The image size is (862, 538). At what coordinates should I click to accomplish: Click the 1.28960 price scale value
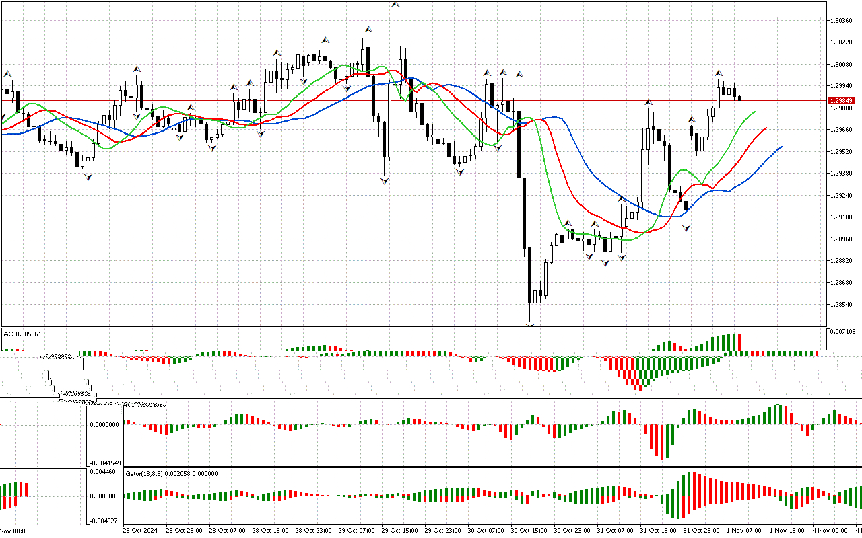[x=842, y=239]
